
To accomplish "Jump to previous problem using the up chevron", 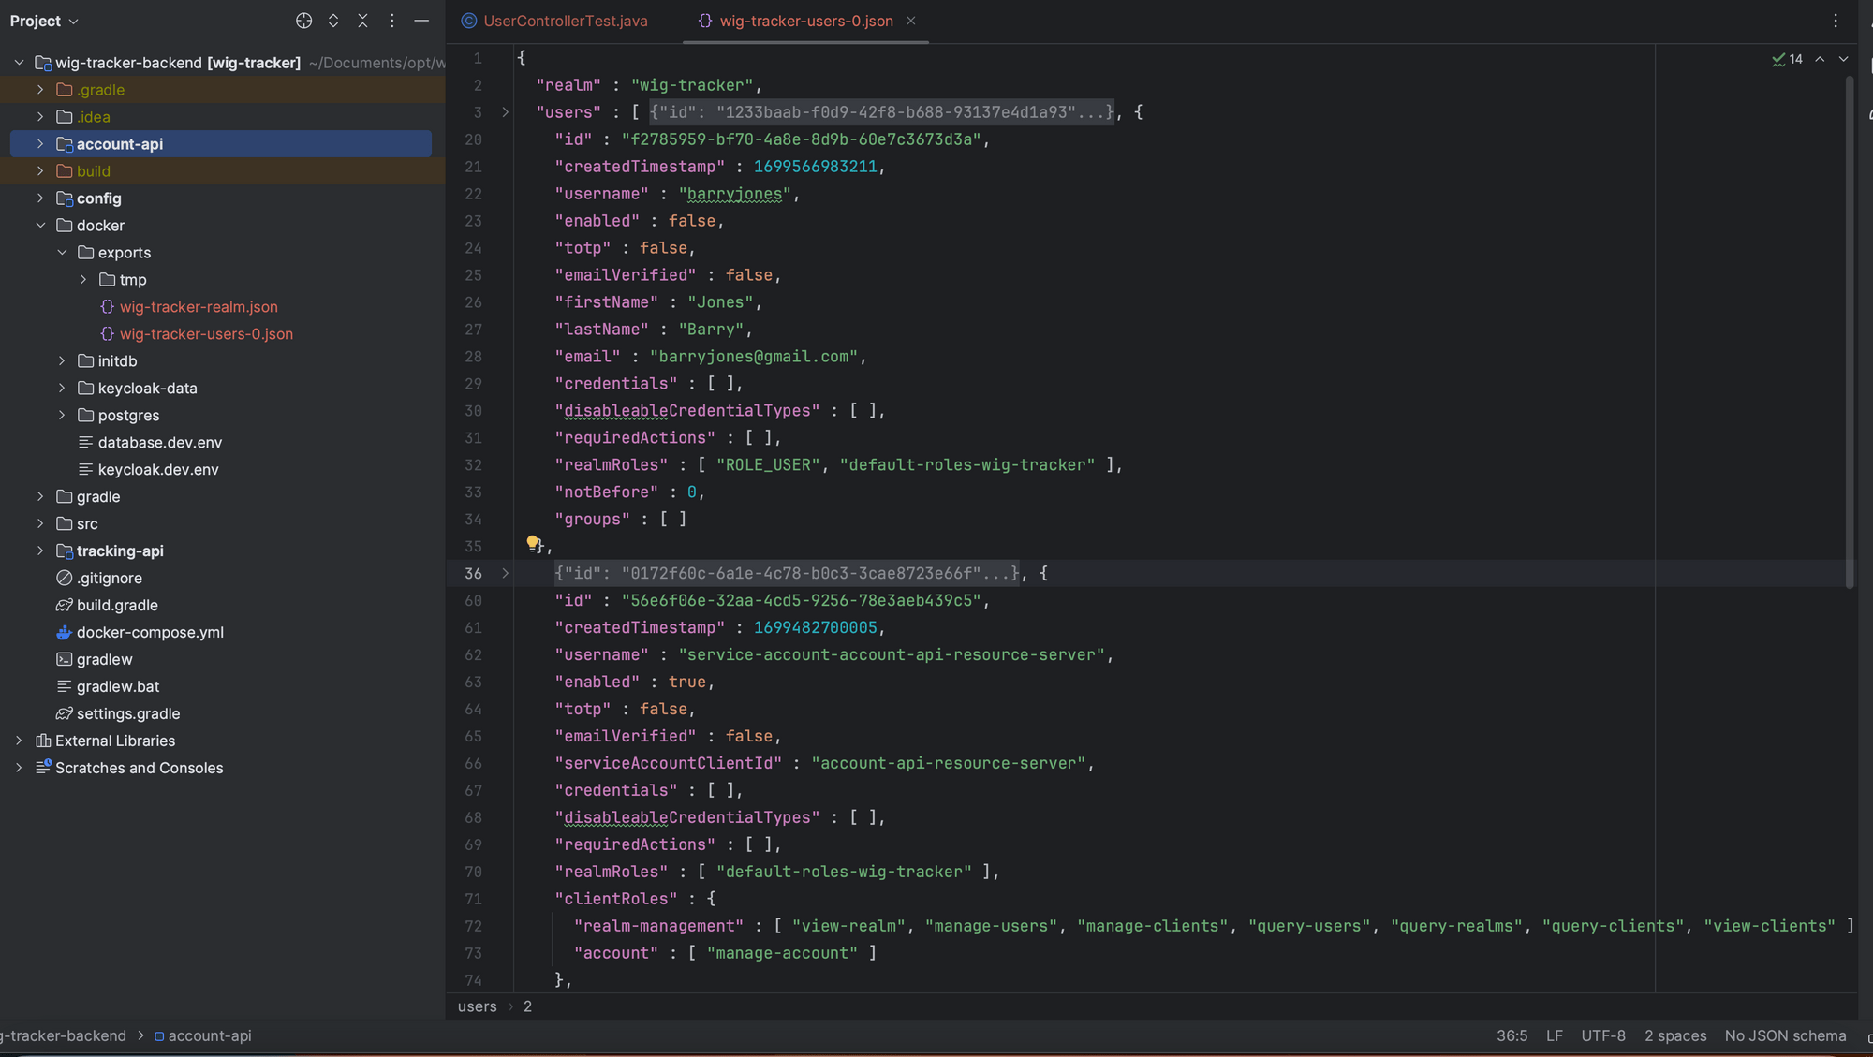I will tap(1821, 58).
